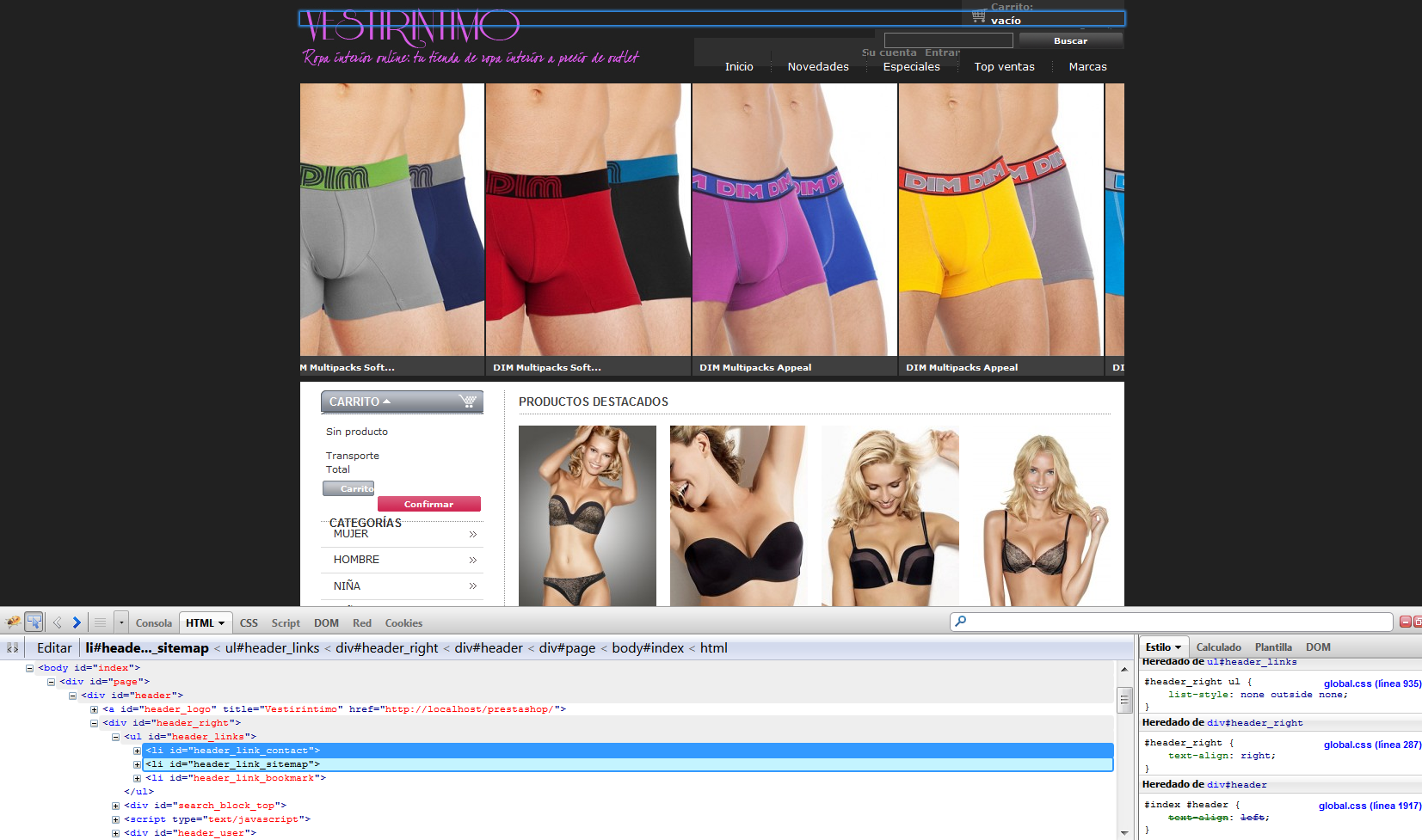Screen dimensions: 1422x840
Task: Go to Inicio in site menu
Action: (739, 67)
